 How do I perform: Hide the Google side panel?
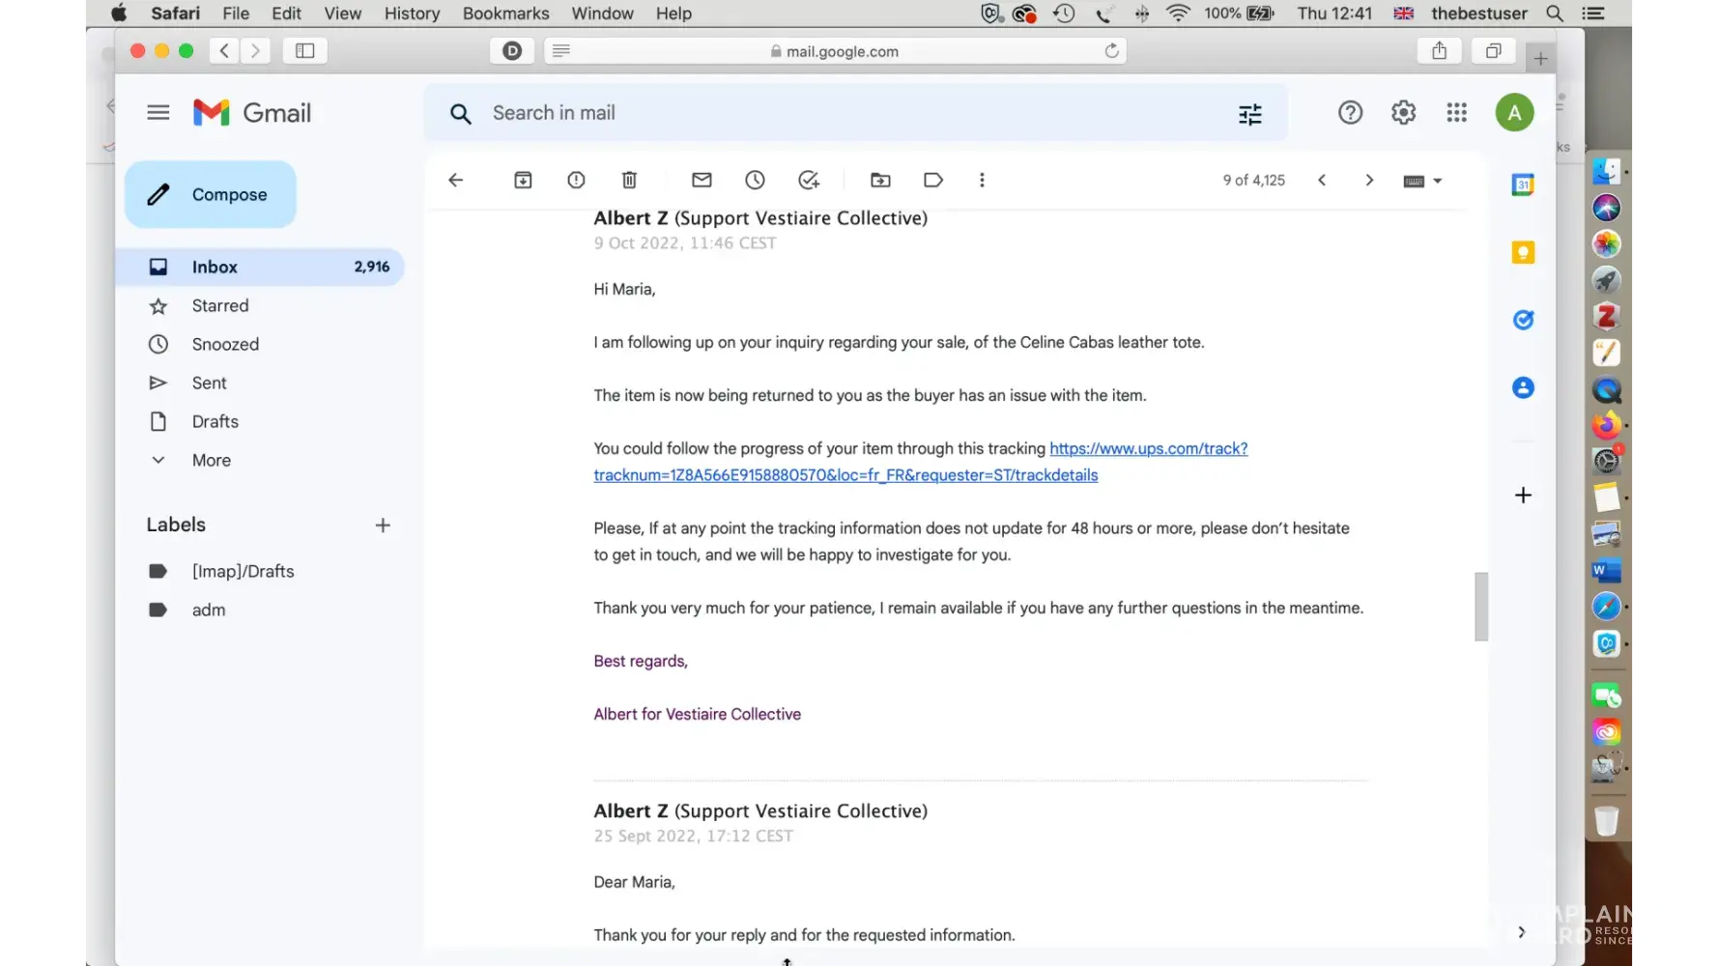tap(1521, 932)
